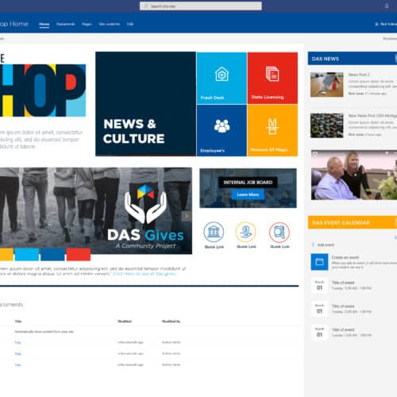Viewport: 397px width, 397px height.
Task: Follow the light blue link ending the paragraph
Action: (x=145, y=274)
